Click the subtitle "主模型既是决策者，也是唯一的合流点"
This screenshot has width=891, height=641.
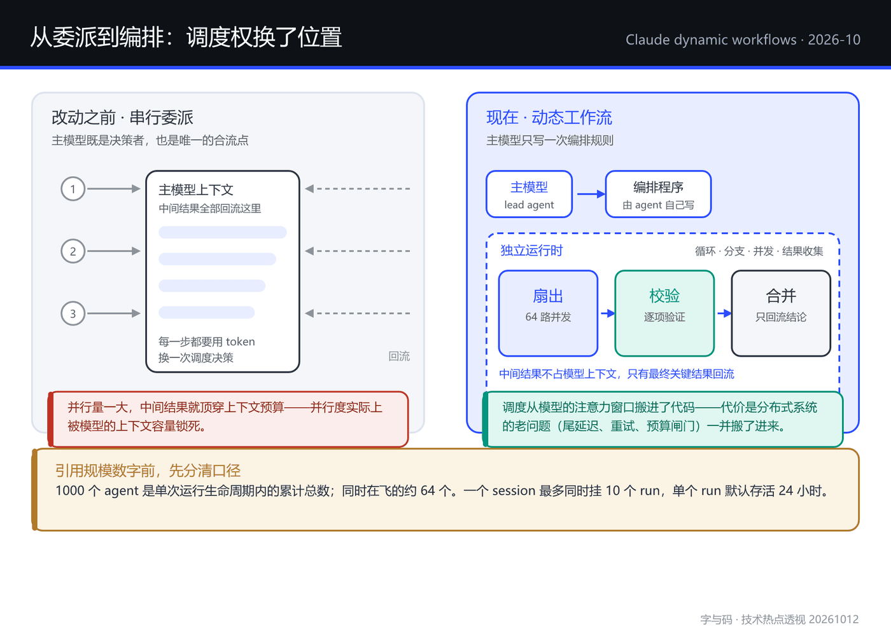150,140
